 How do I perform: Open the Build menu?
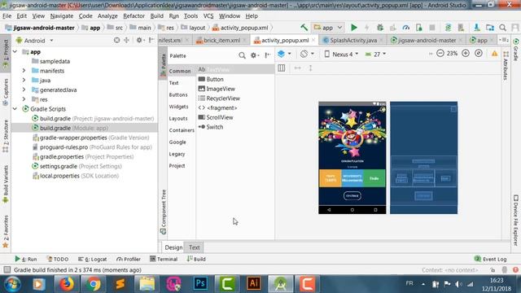[156, 16]
